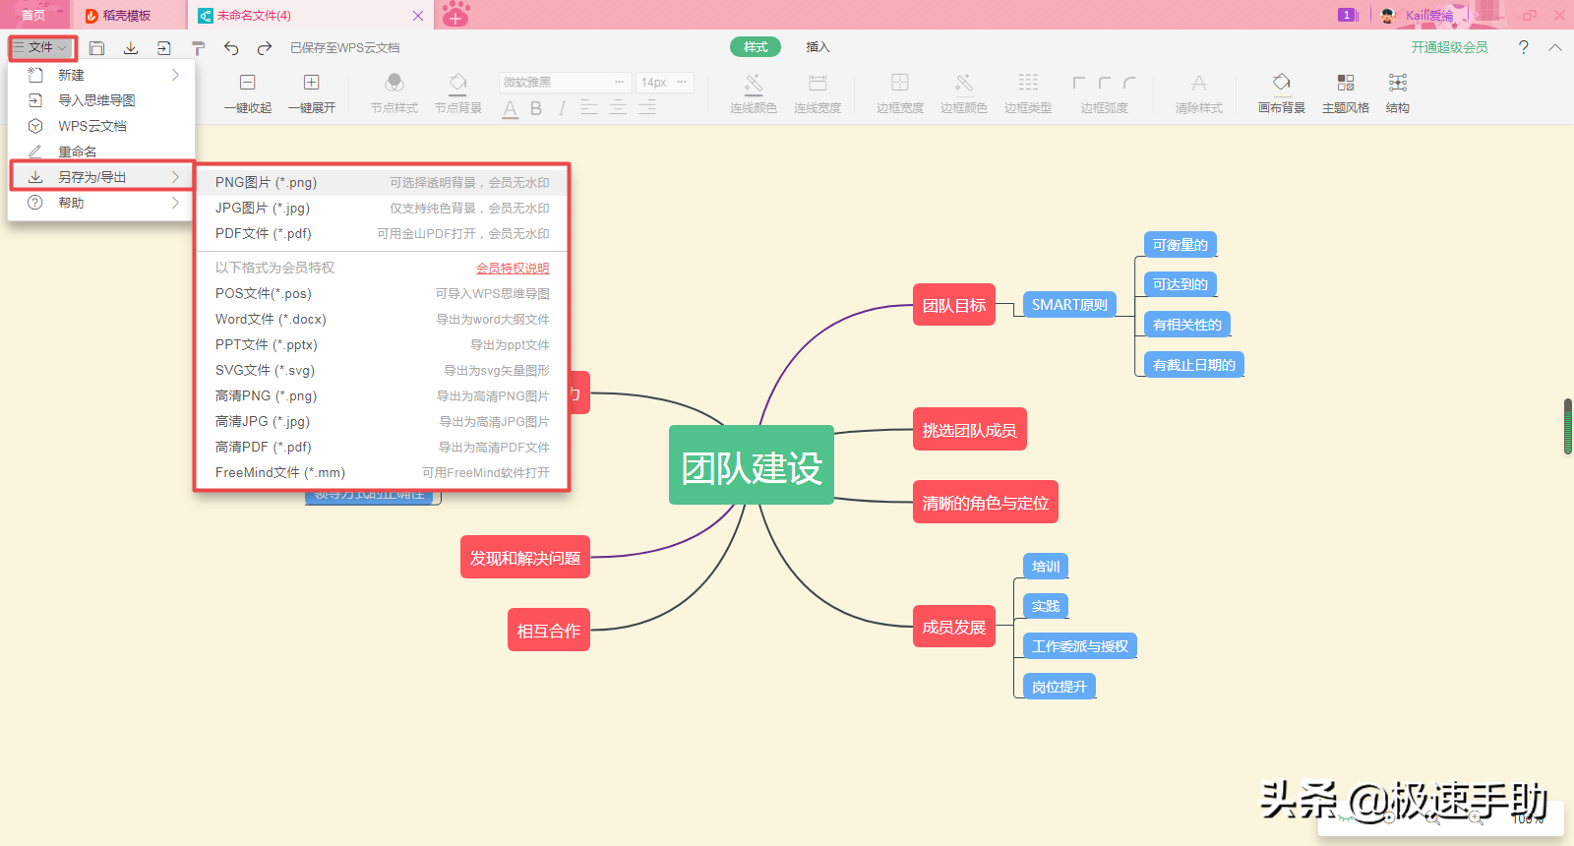Export as PPT文件 (*.pptx)
1574x846 pixels.
[383, 345]
